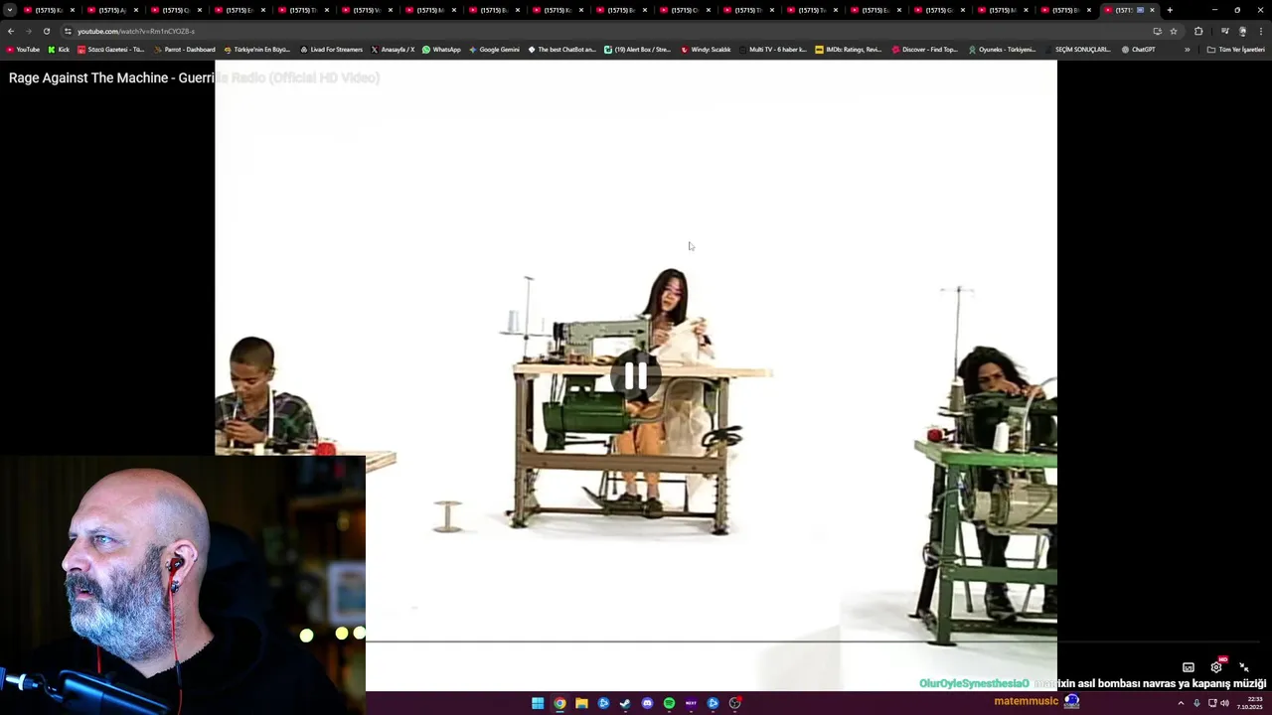Click the Chrome taskbar icon
Screen dimensions: 1272x715
pos(559,703)
